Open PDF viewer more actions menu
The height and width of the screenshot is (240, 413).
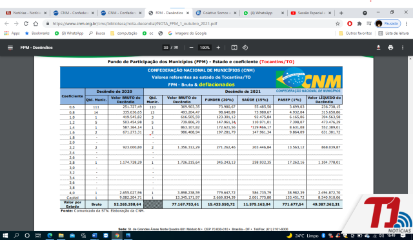click(403, 48)
